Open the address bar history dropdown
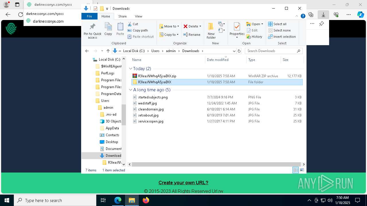 coord(234,51)
